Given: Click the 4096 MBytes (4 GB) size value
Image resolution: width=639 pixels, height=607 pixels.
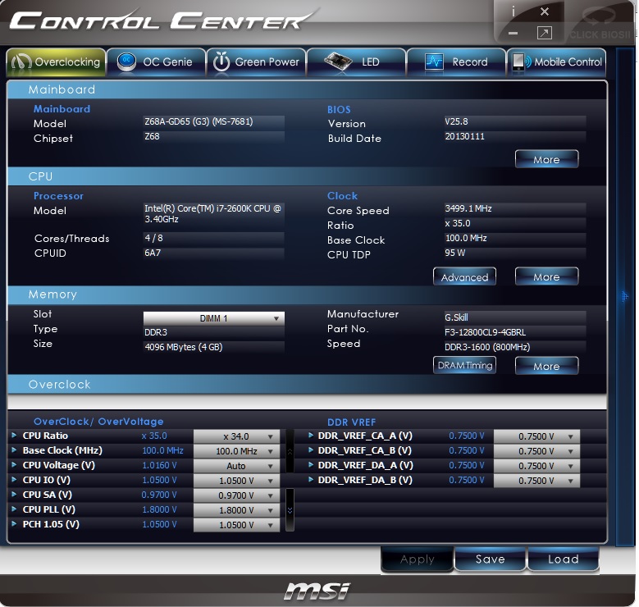Looking at the screenshot, I should [213, 347].
